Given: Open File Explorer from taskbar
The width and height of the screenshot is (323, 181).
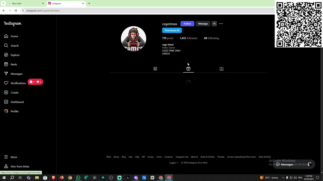Looking at the screenshot, I should 37,178.
